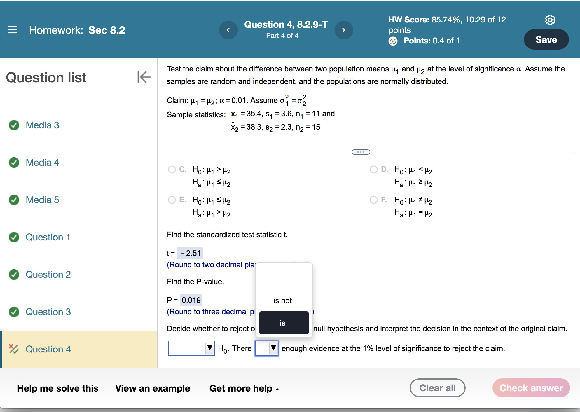The height and width of the screenshot is (412, 580).
Task: Choose highlighted 'is' dropdown option
Action: click(284, 323)
